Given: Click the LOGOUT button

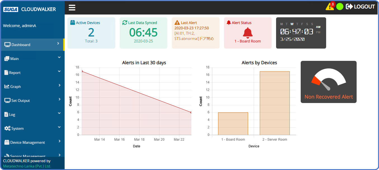Looking at the screenshot, I should (x=360, y=7).
